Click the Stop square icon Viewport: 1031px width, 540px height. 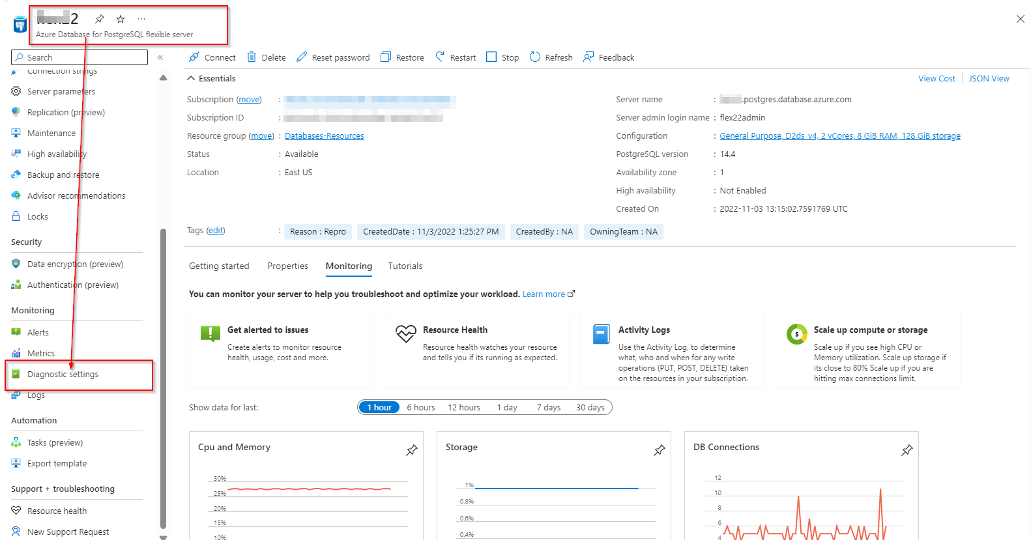point(491,57)
